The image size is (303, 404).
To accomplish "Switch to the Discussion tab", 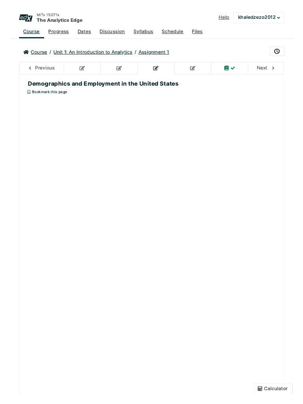I will 112,32.
